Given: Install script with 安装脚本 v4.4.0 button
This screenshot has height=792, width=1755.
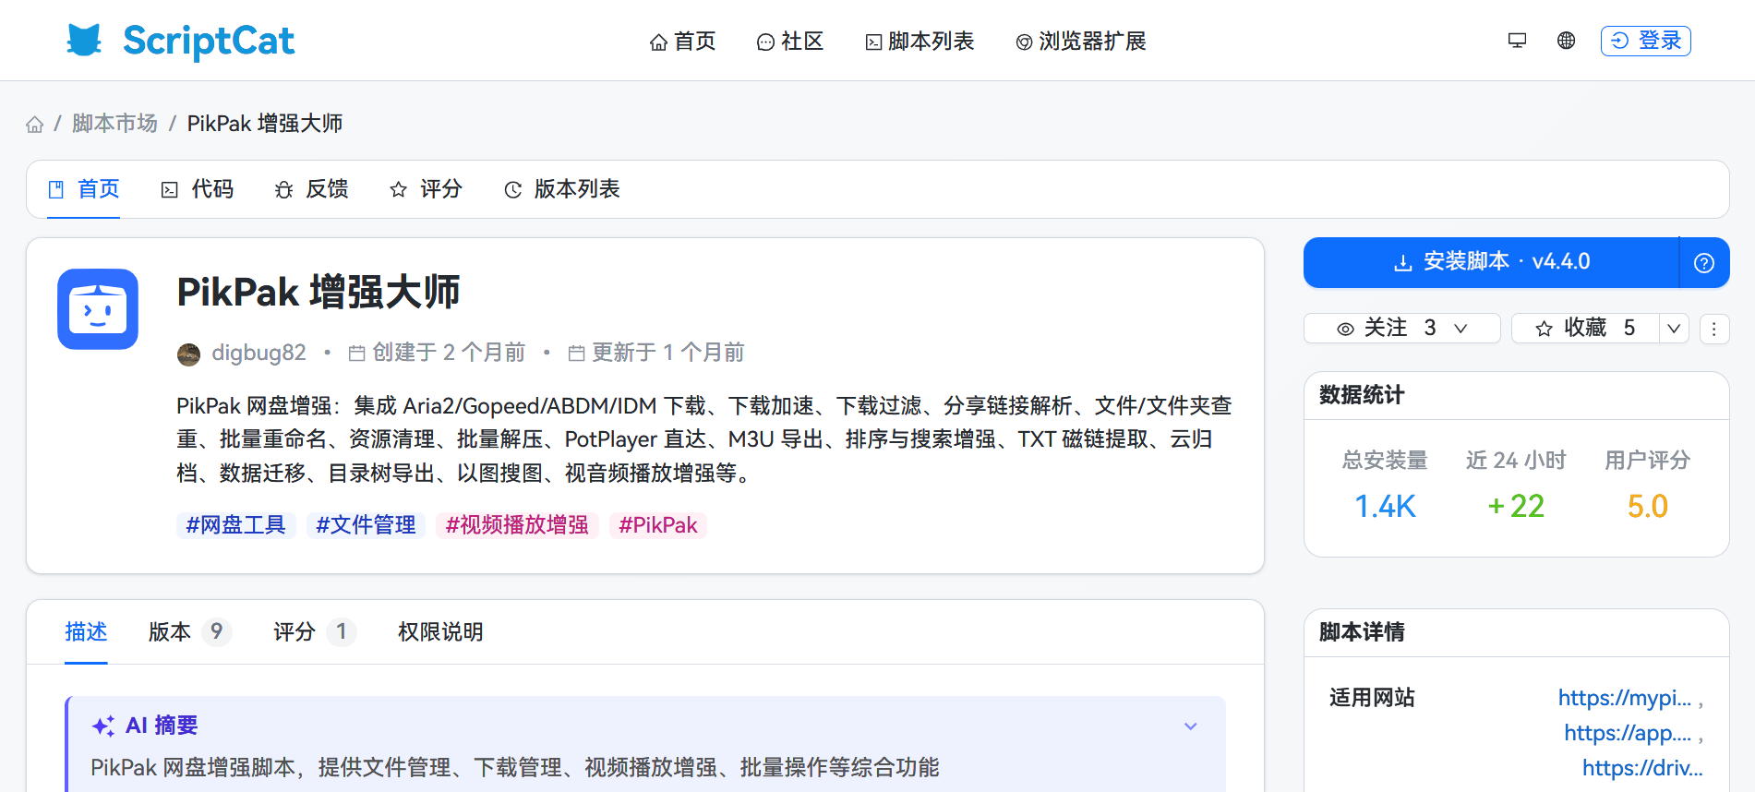Looking at the screenshot, I should click(1491, 263).
